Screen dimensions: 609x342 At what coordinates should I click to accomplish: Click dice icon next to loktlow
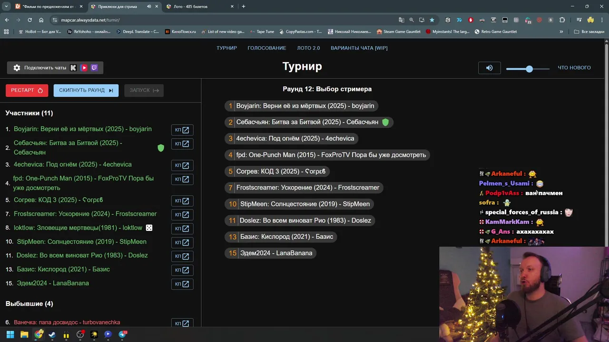click(x=149, y=228)
